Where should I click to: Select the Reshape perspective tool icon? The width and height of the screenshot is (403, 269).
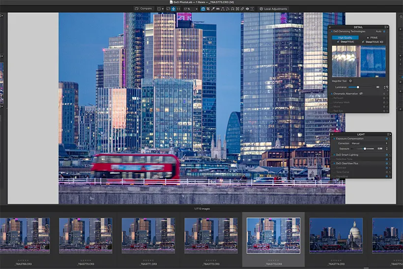232,9
